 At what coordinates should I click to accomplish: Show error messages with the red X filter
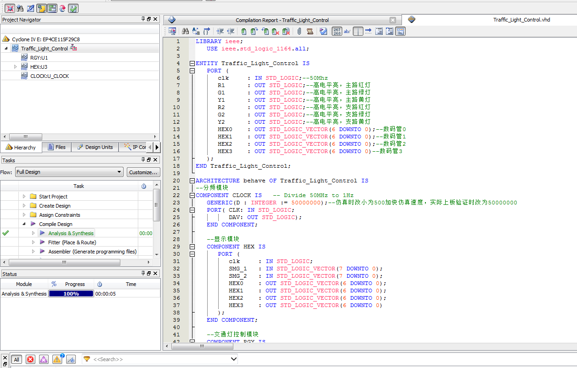[x=30, y=360]
